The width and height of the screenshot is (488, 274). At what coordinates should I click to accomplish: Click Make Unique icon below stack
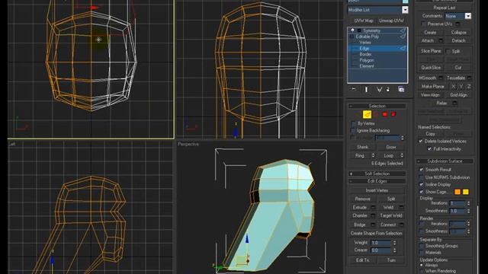pyautogui.click(x=379, y=90)
